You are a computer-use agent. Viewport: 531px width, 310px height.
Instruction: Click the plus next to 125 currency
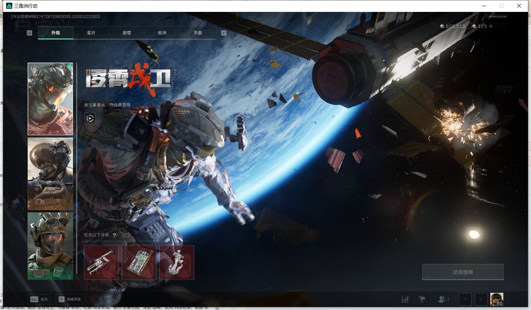pyautogui.click(x=491, y=27)
